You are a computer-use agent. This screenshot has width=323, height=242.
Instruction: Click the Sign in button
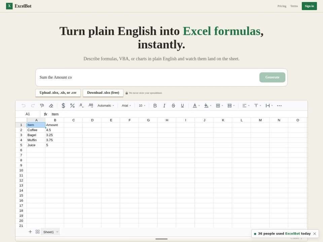[x=309, y=6]
